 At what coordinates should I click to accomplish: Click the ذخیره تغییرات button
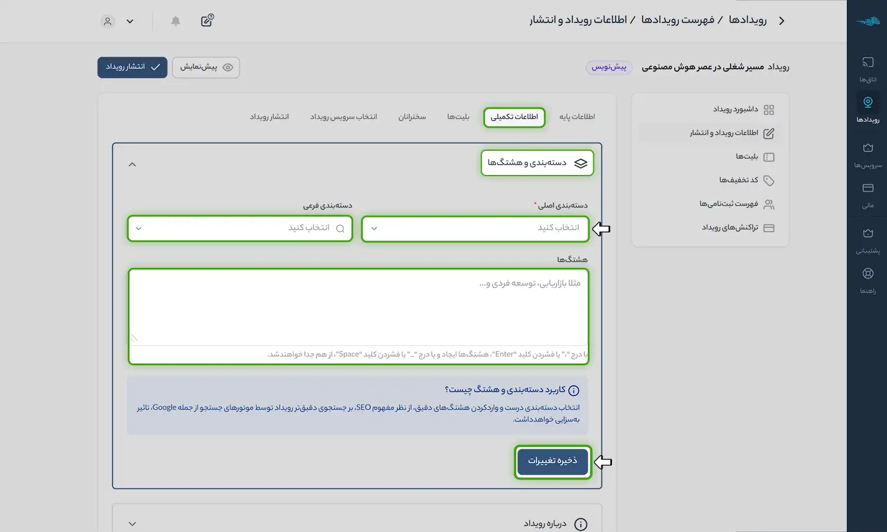click(x=552, y=461)
